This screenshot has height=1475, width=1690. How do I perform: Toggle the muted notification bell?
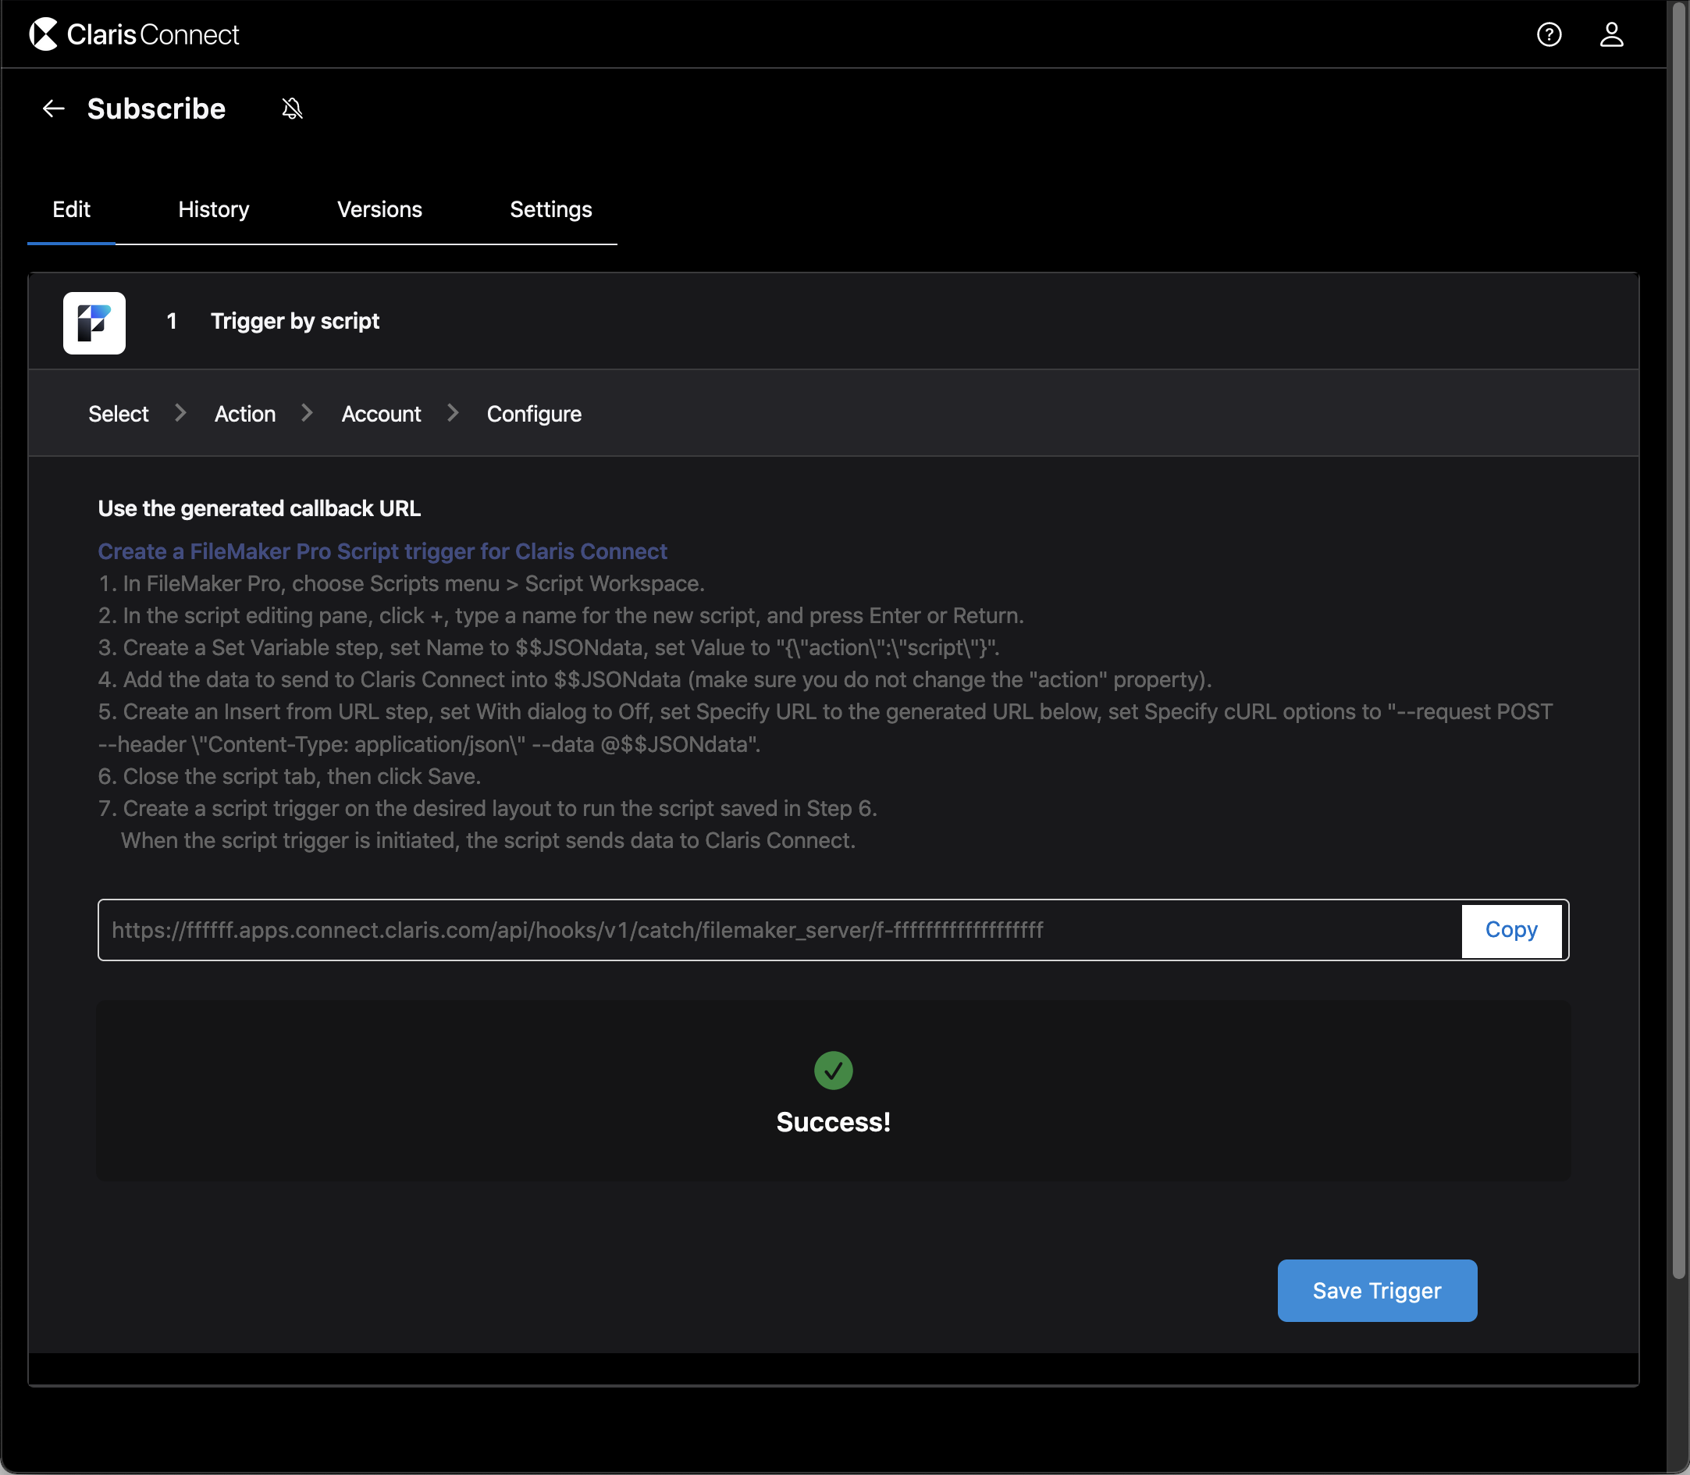[292, 108]
